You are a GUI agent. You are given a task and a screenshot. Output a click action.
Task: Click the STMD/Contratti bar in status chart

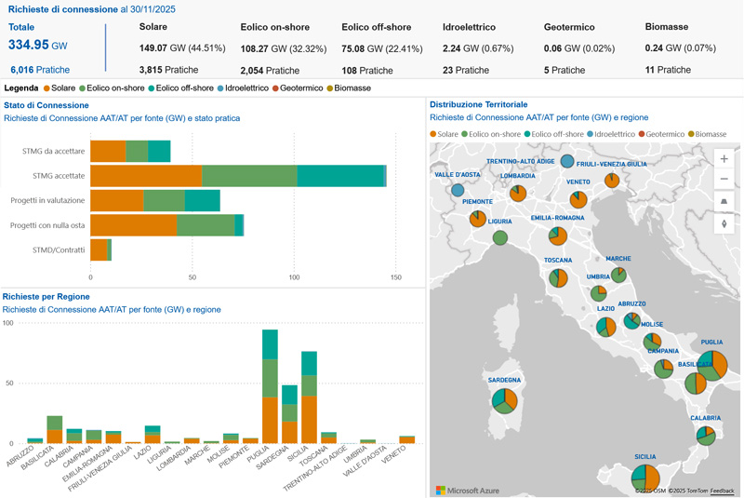point(100,249)
